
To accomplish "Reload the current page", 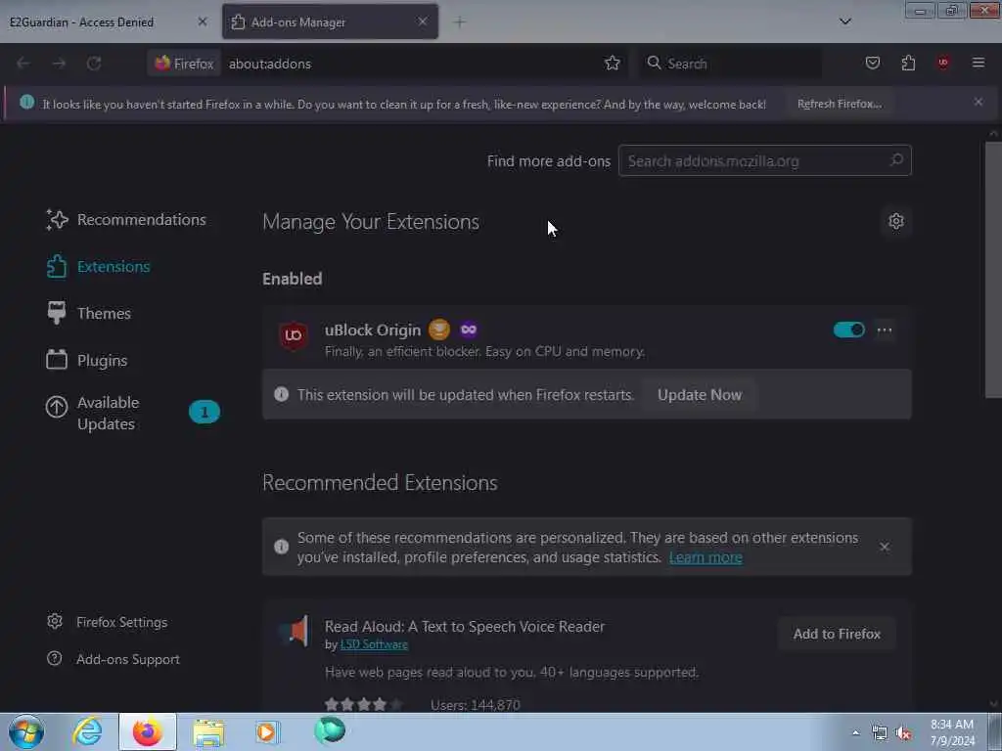I will click(94, 64).
